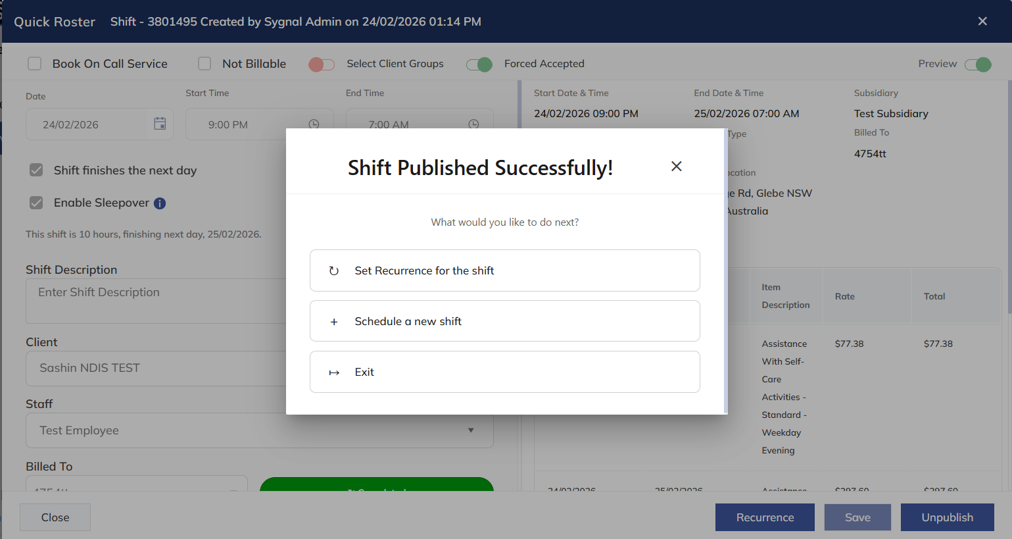The image size is (1012, 539).
Task: Click the clock icon for End Time
Action: (473, 124)
